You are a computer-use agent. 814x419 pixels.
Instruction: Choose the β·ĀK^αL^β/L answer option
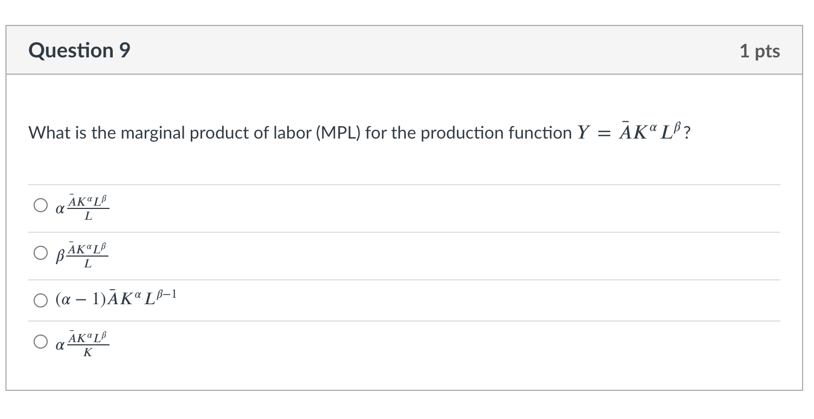click(x=40, y=252)
